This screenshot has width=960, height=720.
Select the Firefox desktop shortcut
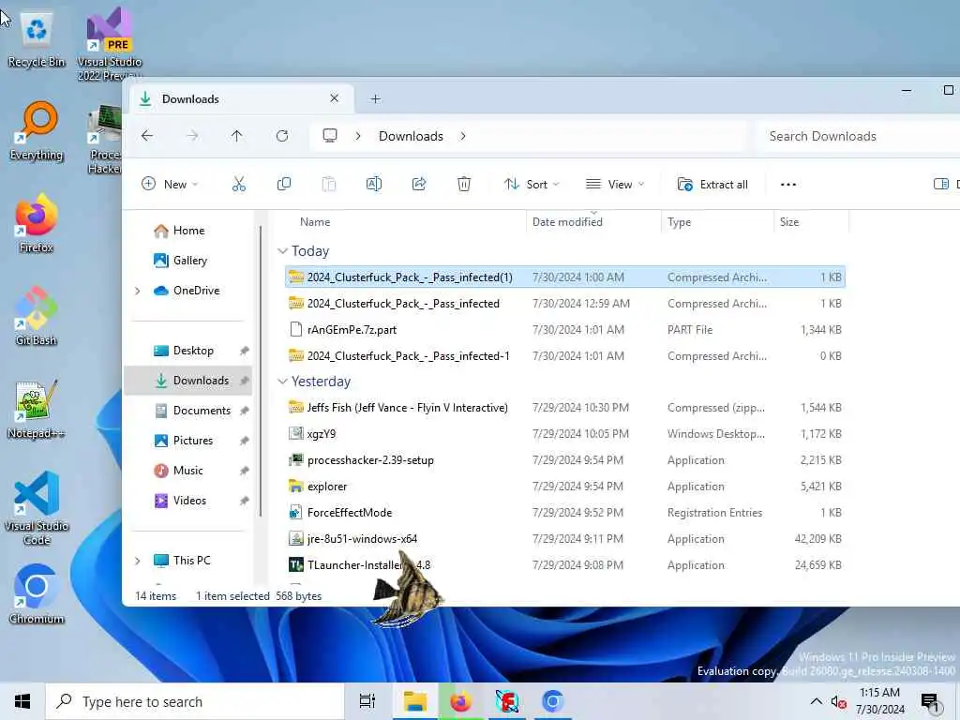(37, 224)
